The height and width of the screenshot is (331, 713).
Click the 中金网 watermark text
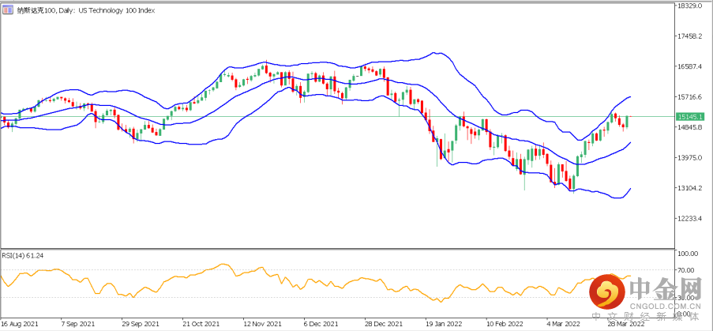pyautogui.click(x=665, y=288)
